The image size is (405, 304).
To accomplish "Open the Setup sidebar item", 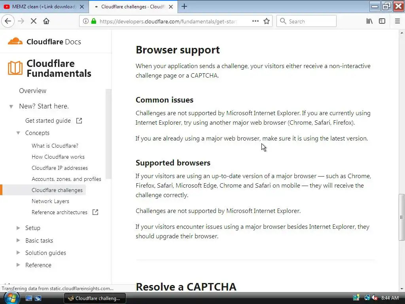I will pyautogui.click(x=33, y=228).
